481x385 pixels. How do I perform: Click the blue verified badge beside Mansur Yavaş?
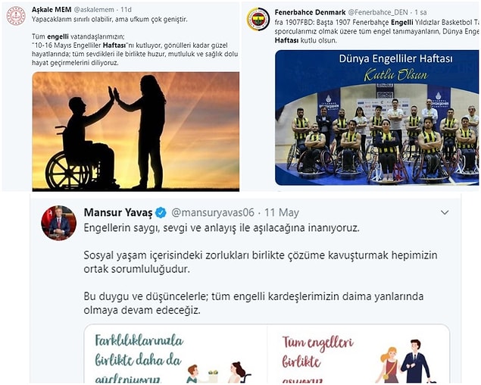pos(161,212)
